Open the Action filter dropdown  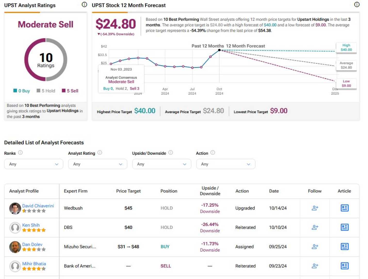(x=226, y=164)
